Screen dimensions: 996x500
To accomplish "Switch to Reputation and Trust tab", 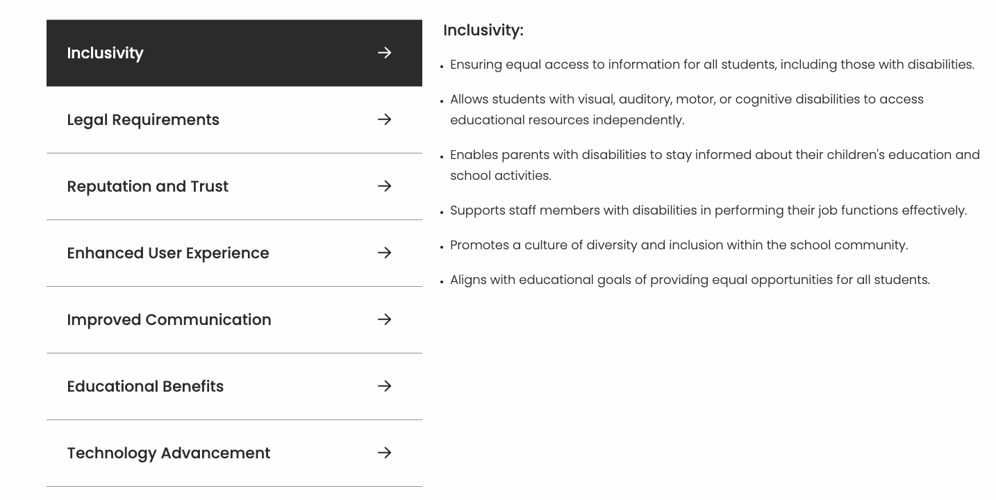I will click(147, 187).
